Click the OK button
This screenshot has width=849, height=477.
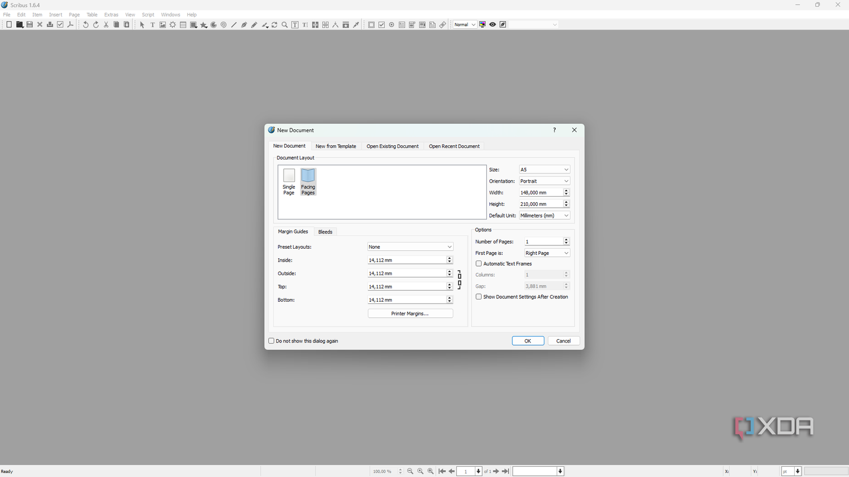(528, 341)
